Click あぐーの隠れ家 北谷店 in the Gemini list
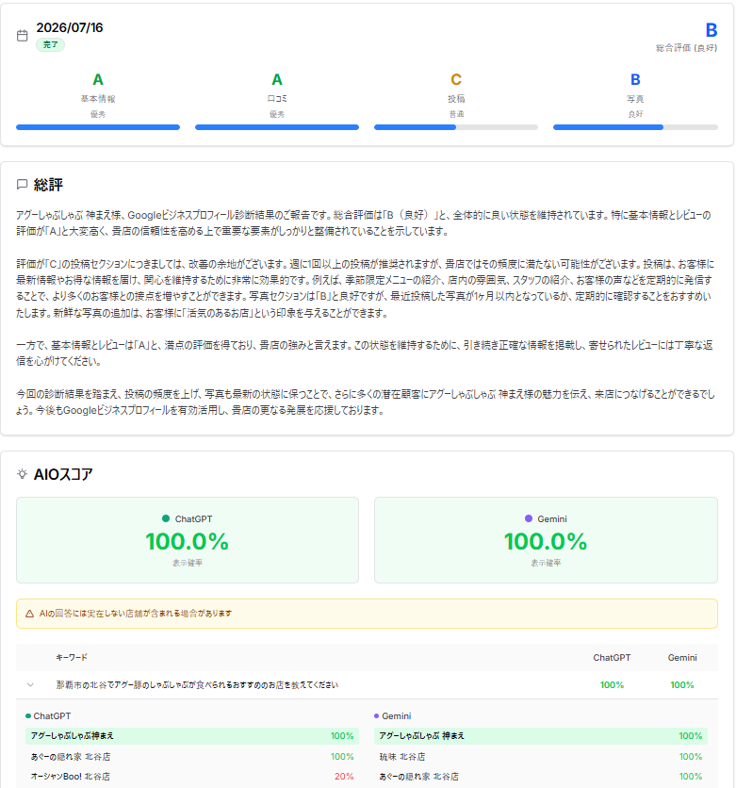This screenshot has height=788, width=736. pyautogui.click(x=419, y=777)
